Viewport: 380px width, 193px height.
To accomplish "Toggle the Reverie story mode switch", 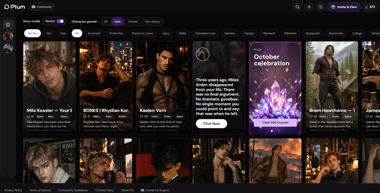I will click(60, 21).
